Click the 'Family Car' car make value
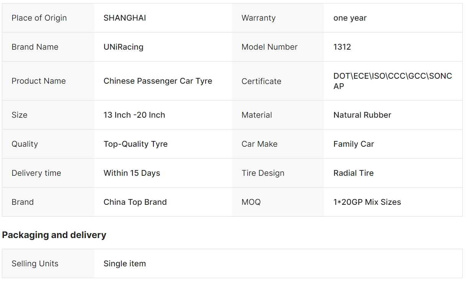 click(x=354, y=144)
